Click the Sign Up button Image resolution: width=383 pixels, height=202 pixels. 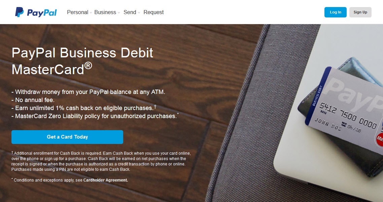pos(360,12)
